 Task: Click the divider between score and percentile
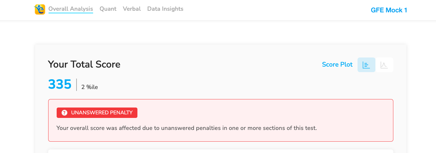tap(77, 84)
